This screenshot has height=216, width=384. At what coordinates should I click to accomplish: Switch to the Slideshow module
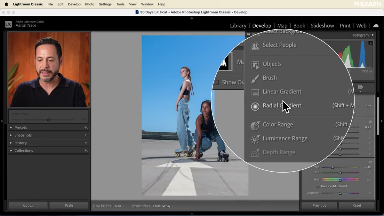pos(322,26)
